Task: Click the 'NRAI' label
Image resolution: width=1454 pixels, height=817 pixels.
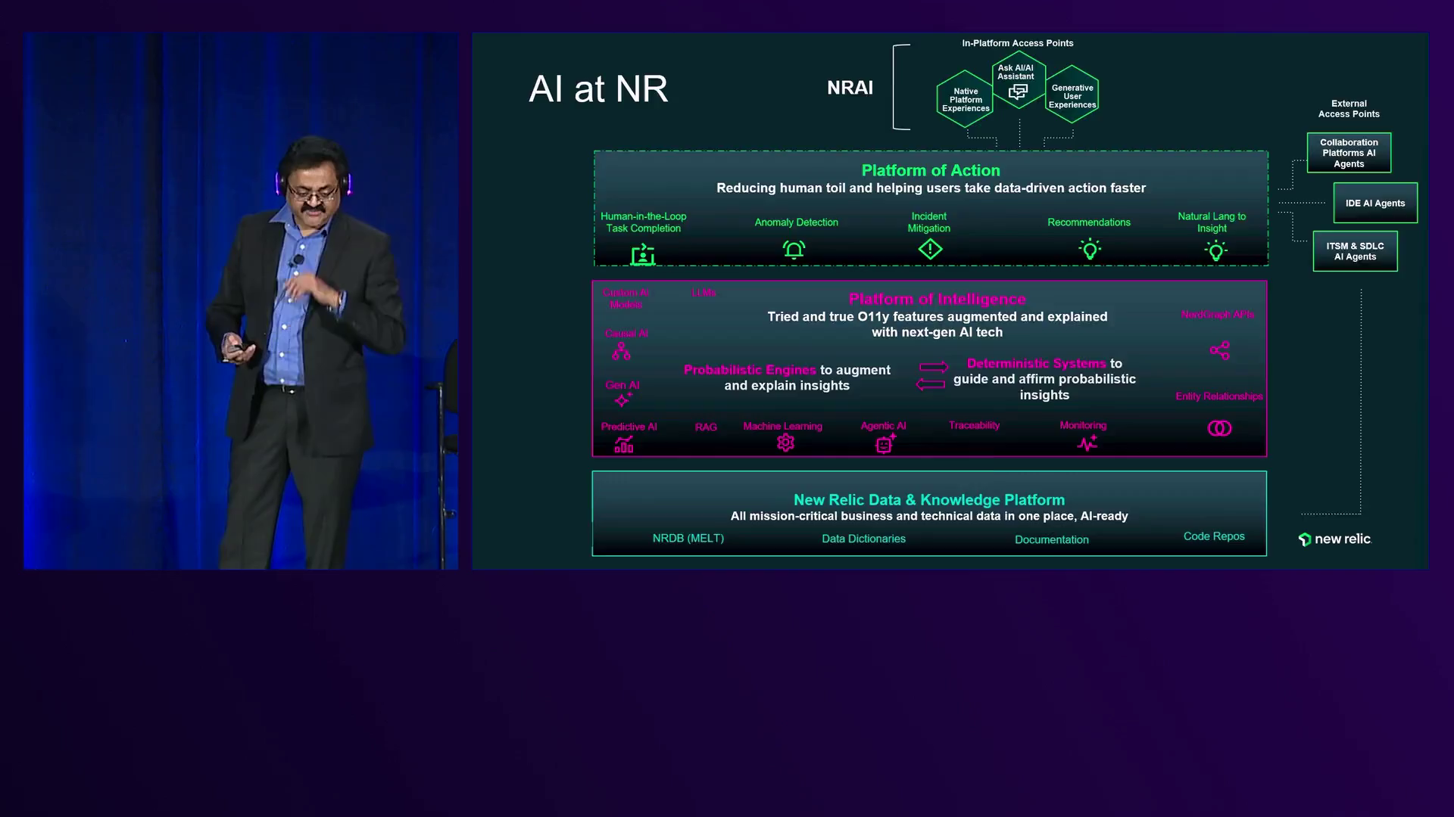Action: pyautogui.click(x=850, y=88)
